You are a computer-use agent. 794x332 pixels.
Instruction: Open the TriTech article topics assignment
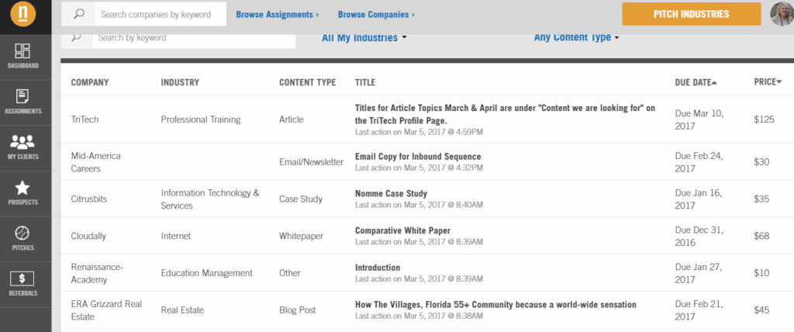point(505,114)
